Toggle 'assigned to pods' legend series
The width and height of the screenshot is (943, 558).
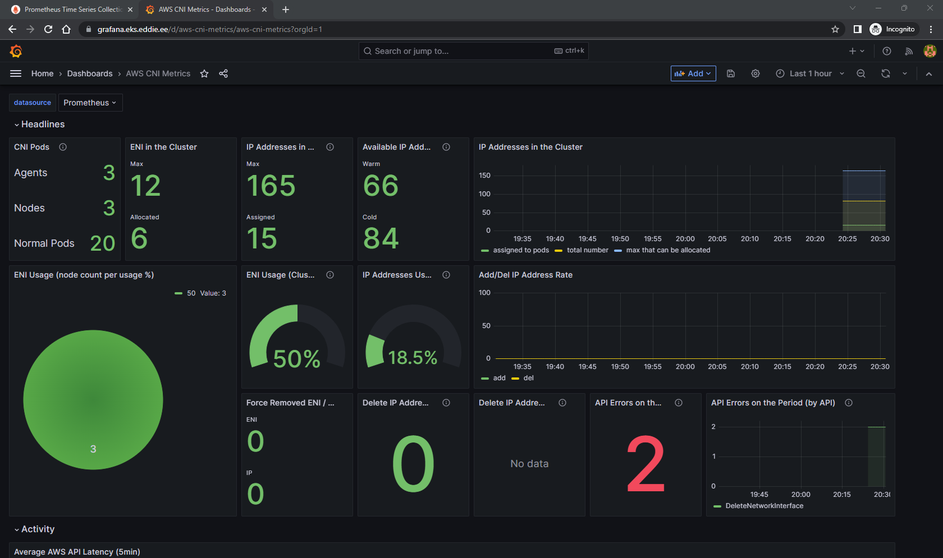[x=521, y=250]
